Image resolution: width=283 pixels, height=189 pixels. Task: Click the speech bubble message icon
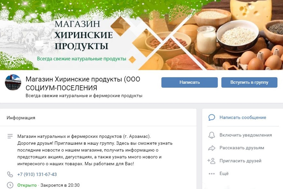coord(212,117)
